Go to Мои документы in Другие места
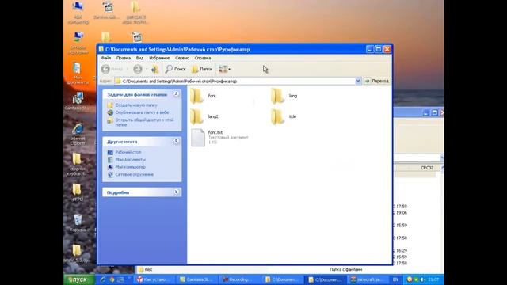This screenshot has width=507, height=285. [130, 160]
